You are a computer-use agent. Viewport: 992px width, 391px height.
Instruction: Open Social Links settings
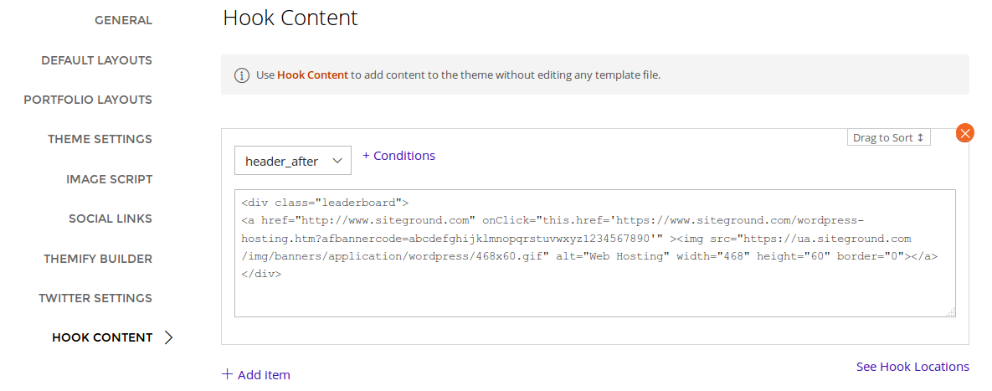[x=111, y=219]
